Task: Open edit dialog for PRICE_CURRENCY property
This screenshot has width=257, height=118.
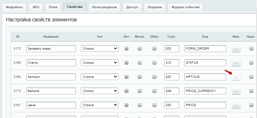Action: [236, 91]
